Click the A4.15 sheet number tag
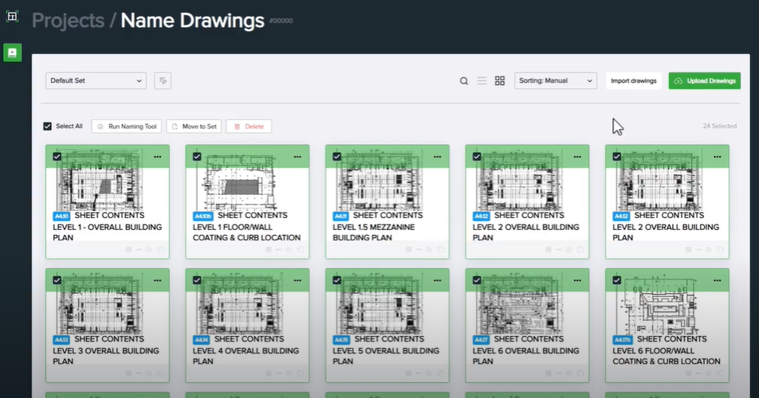This screenshot has width=759, height=398. [341, 340]
